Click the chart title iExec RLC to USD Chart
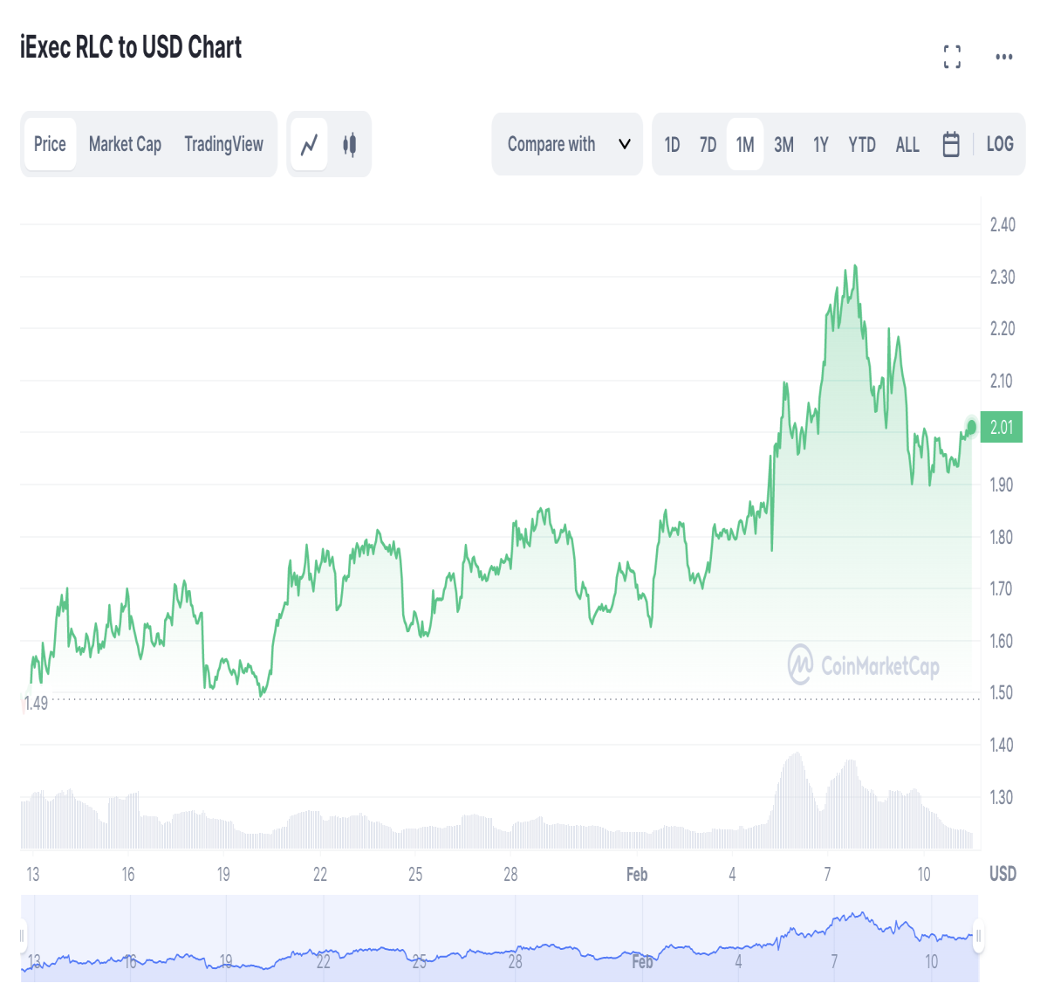1047x997 pixels. click(131, 47)
